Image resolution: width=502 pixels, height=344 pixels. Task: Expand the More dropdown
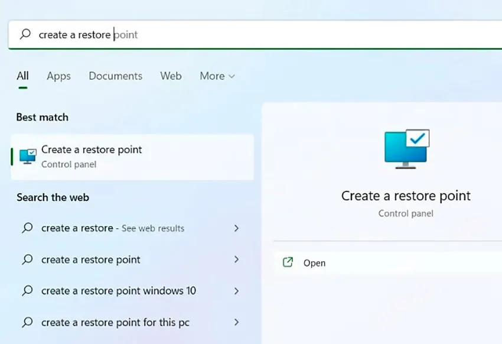[217, 76]
